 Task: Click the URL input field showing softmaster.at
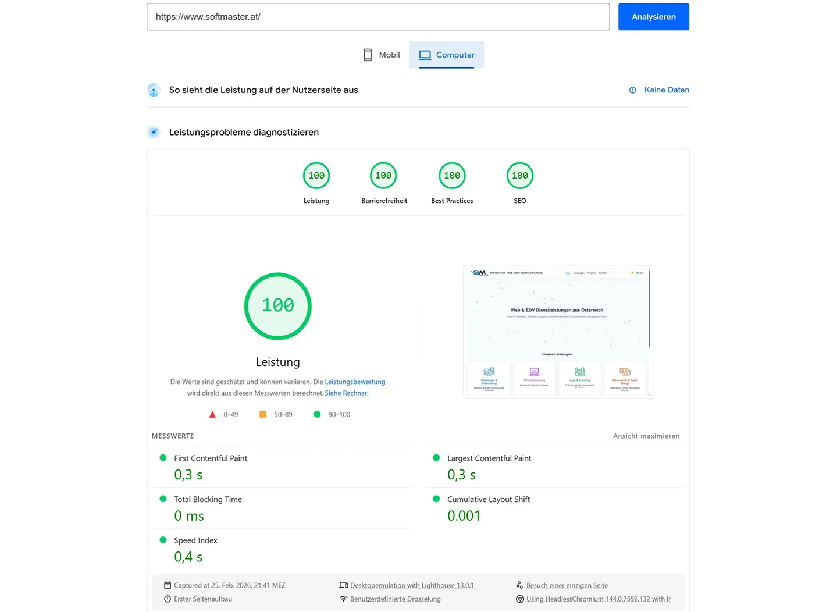(377, 16)
